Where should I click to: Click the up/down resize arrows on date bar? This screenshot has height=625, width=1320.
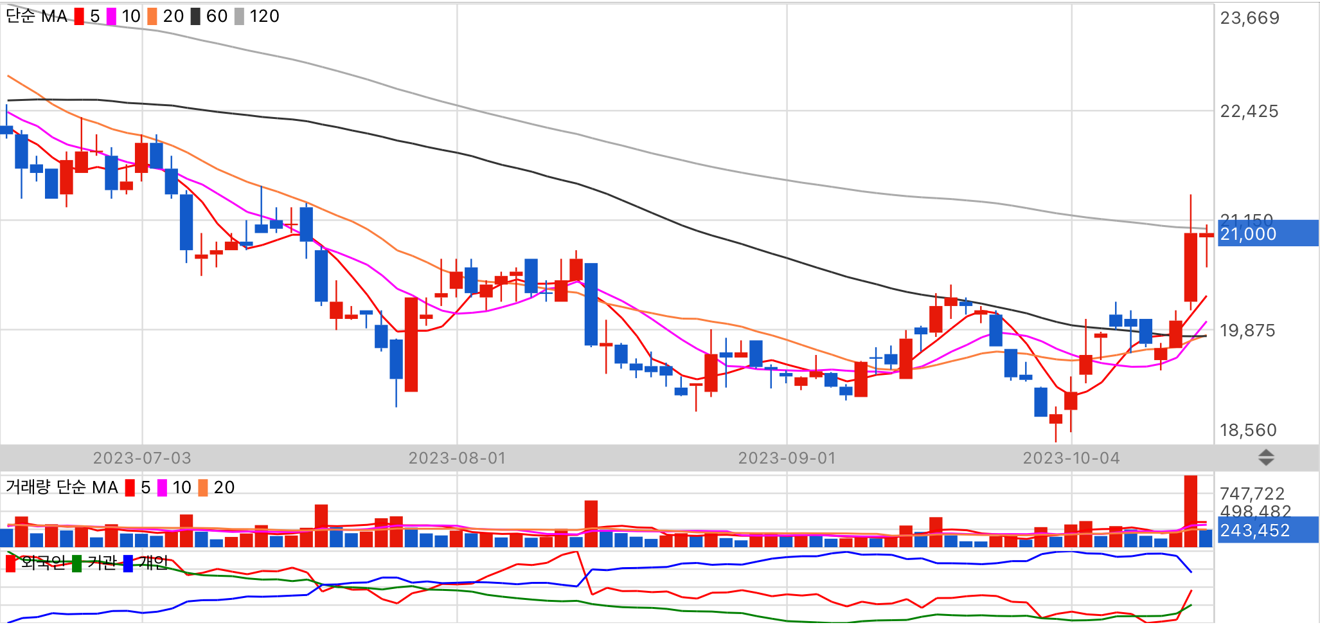[x=1266, y=458]
